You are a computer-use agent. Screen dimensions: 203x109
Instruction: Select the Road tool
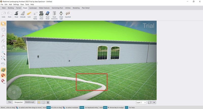pos(16,14)
